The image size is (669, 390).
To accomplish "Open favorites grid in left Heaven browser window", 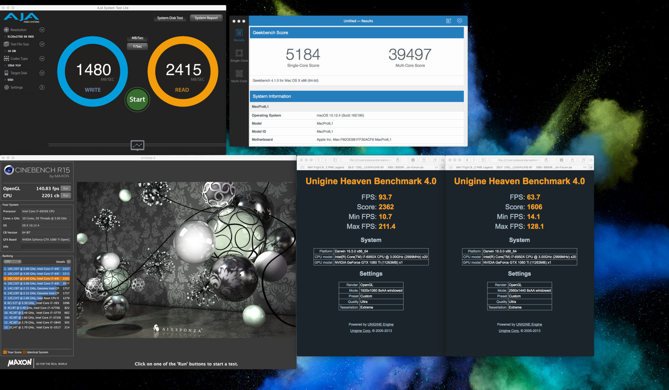I will tap(302, 168).
